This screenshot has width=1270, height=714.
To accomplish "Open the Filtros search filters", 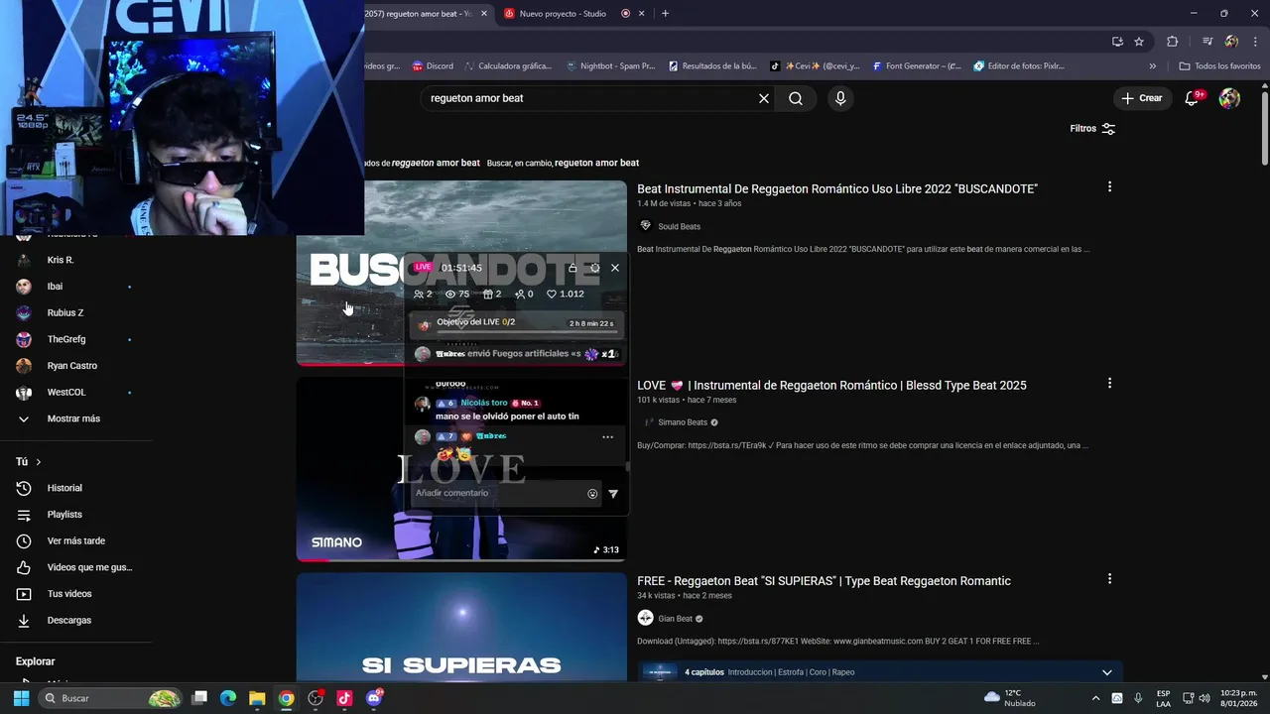I will 1092,129.
